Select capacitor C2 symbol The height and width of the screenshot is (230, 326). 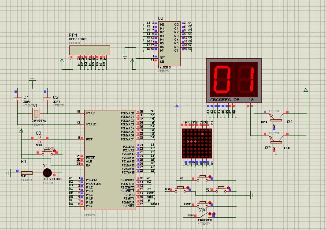pyautogui.click(x=47, y=98)
